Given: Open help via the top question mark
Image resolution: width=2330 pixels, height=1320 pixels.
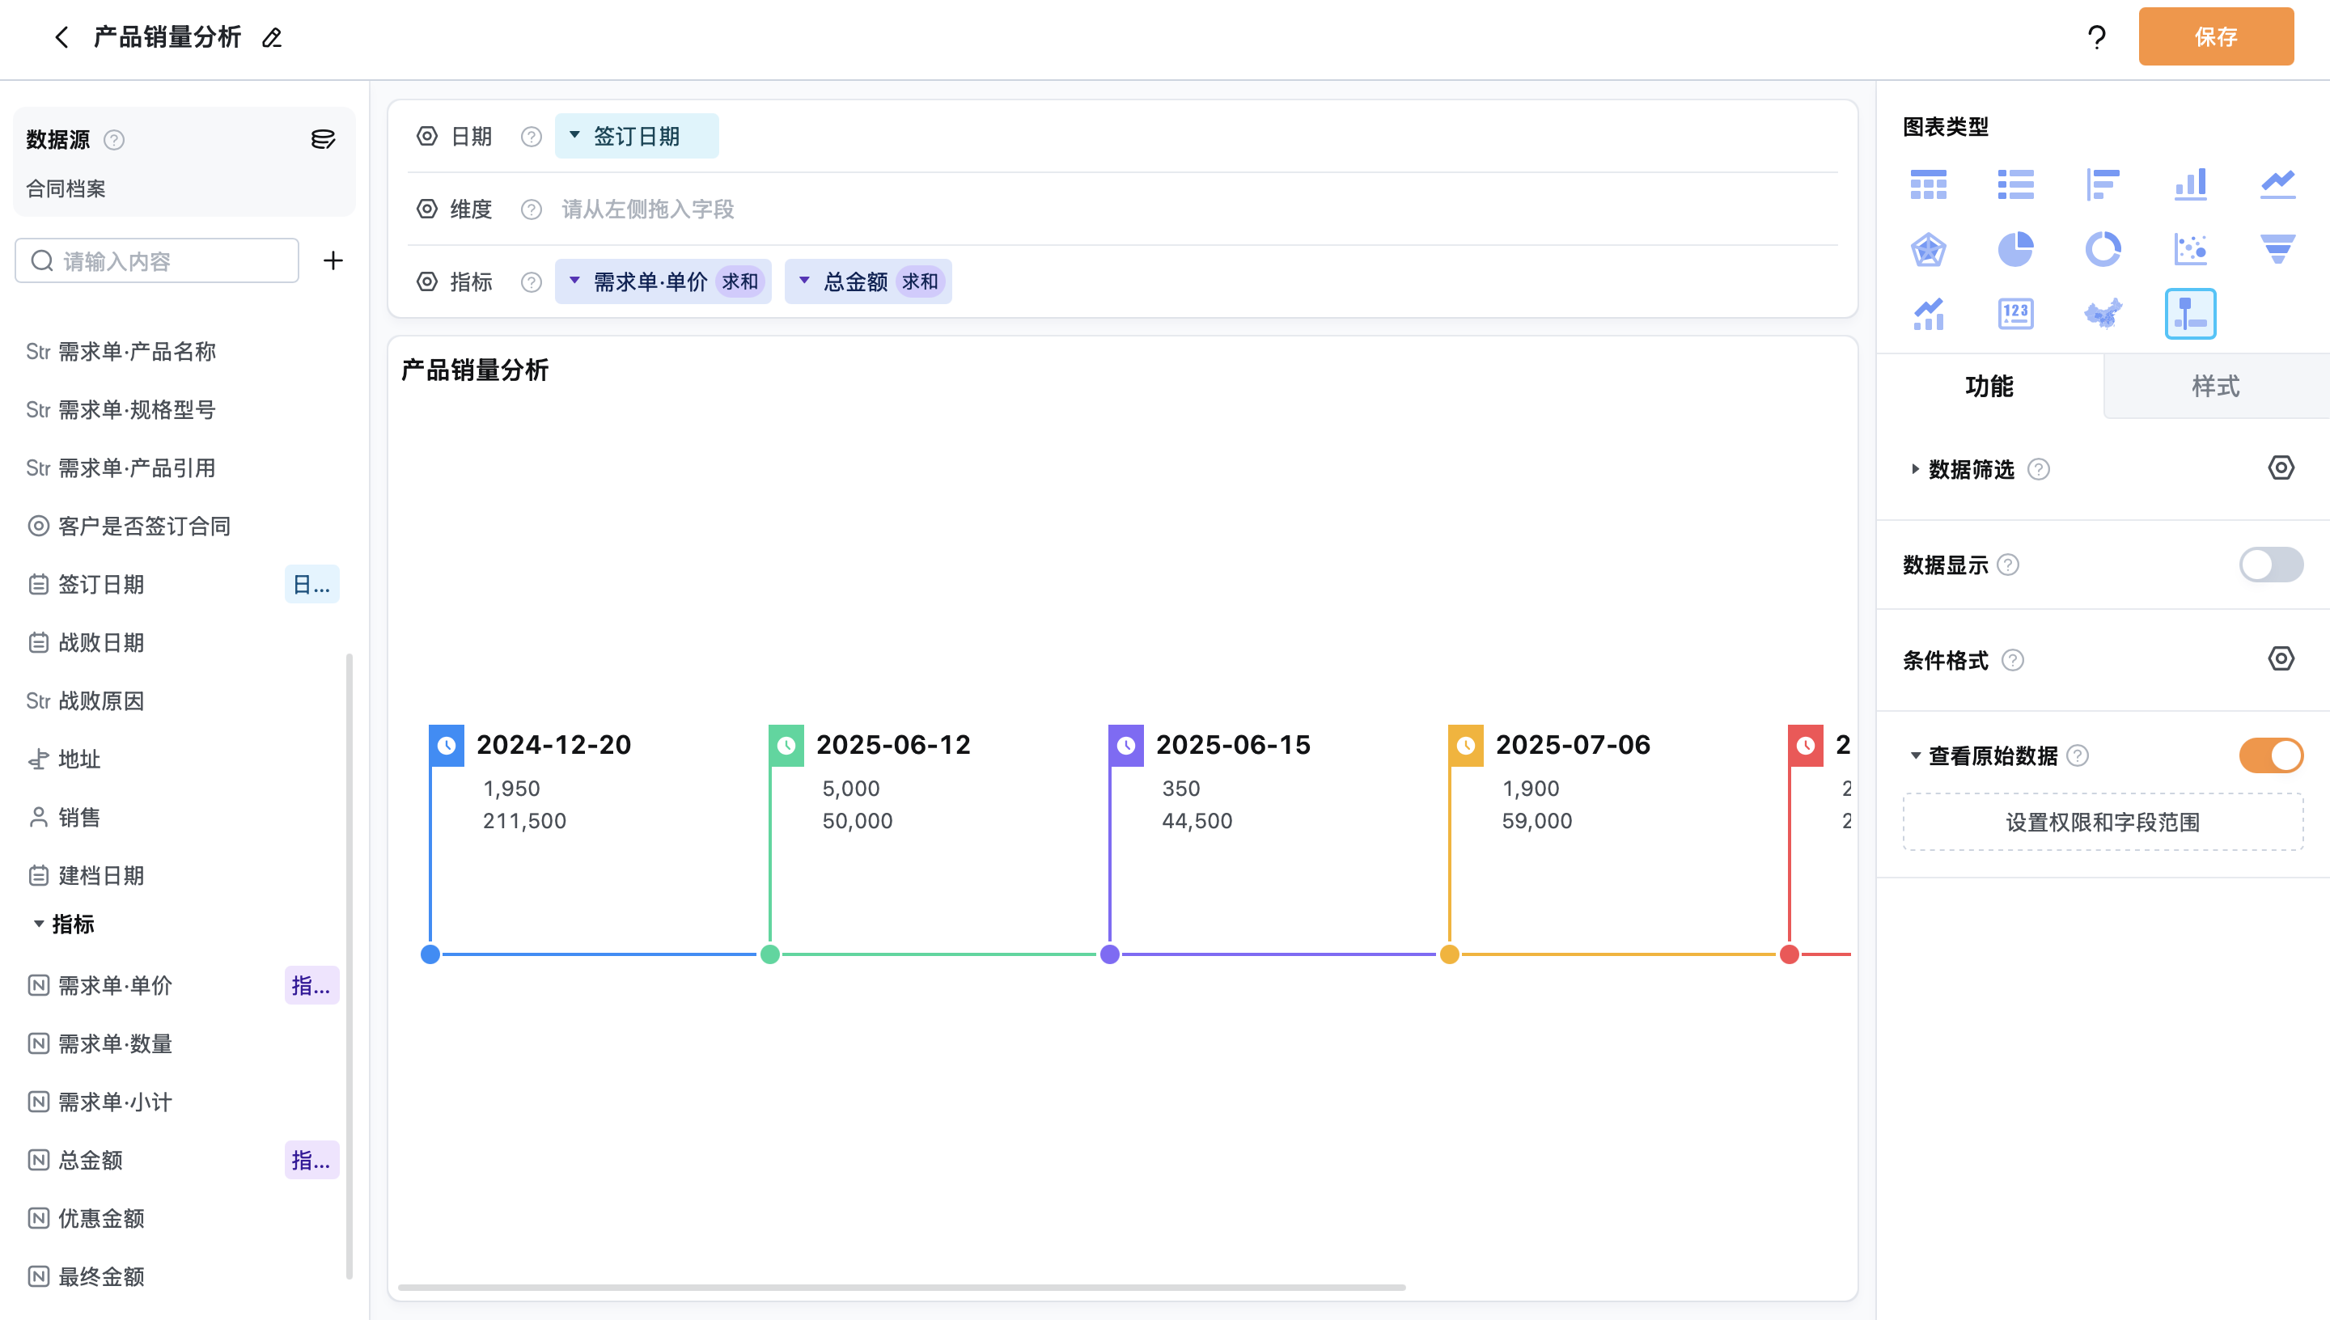Looking at the screenshot, I should point(2096,37).
